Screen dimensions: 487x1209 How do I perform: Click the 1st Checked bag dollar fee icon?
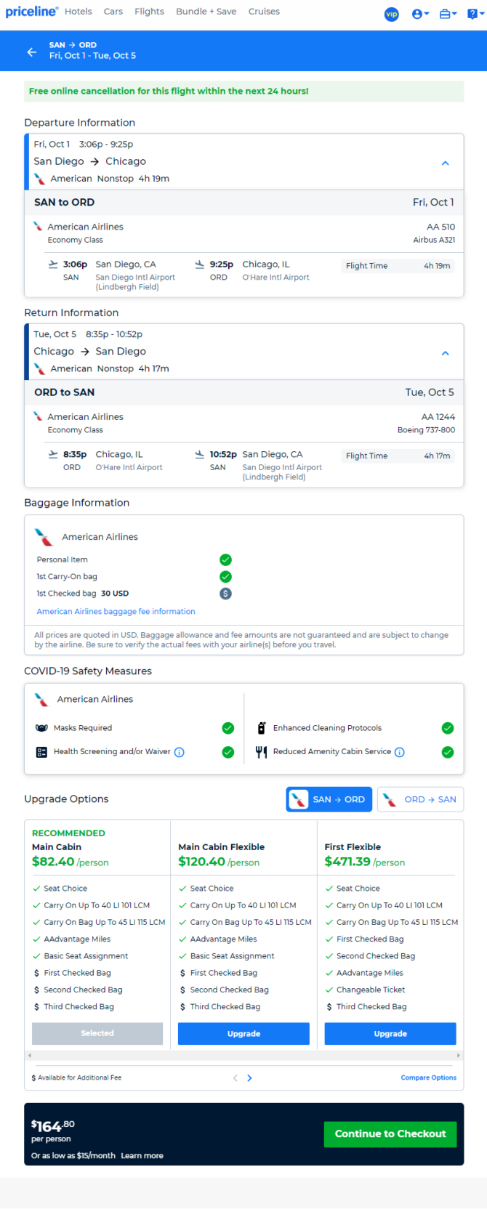point(225,594)
